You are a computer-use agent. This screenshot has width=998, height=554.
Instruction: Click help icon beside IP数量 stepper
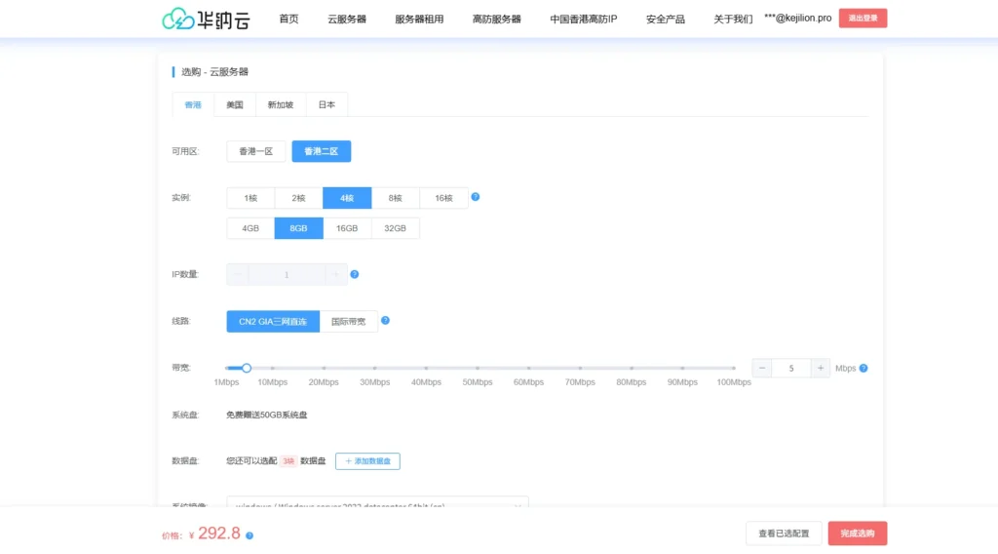[x=354, y=274]
